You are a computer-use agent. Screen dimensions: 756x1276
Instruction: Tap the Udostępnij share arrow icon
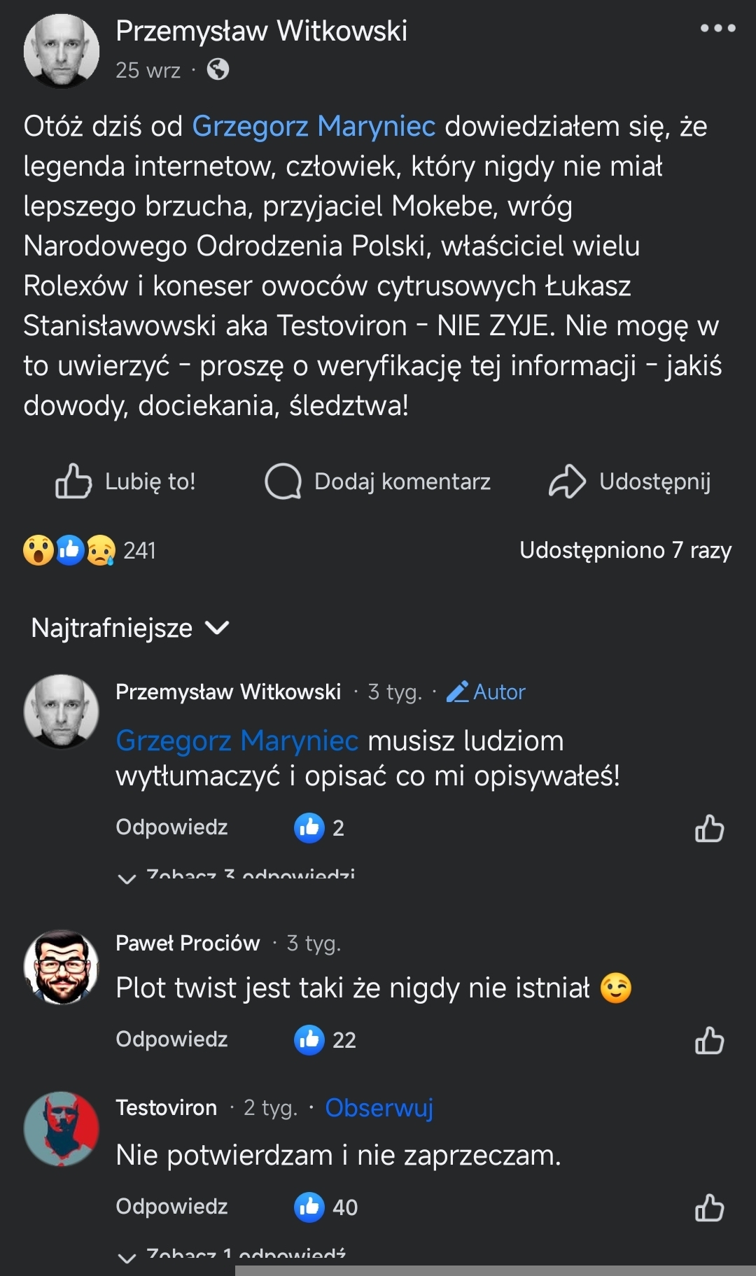(x=567, y=481)
